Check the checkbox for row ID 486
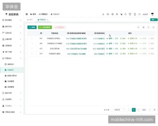This screenshot has height=126, width=158. coord(32,43)
